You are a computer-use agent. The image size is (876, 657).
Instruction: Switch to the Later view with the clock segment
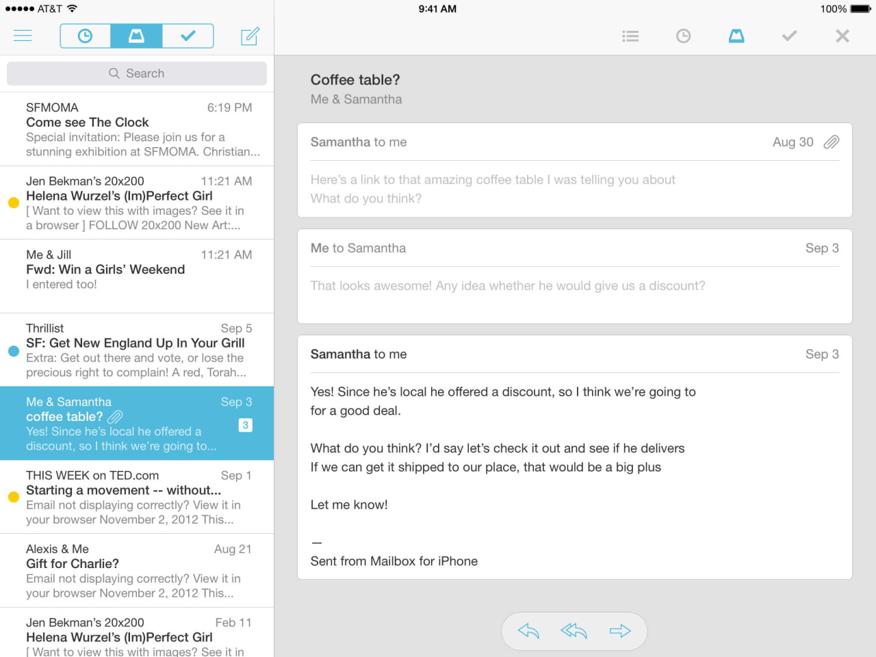pyautogui.click(x=85, y=36)
